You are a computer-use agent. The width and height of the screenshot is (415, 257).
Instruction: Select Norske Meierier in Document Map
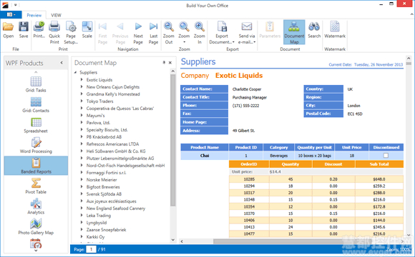coord(102,180)
